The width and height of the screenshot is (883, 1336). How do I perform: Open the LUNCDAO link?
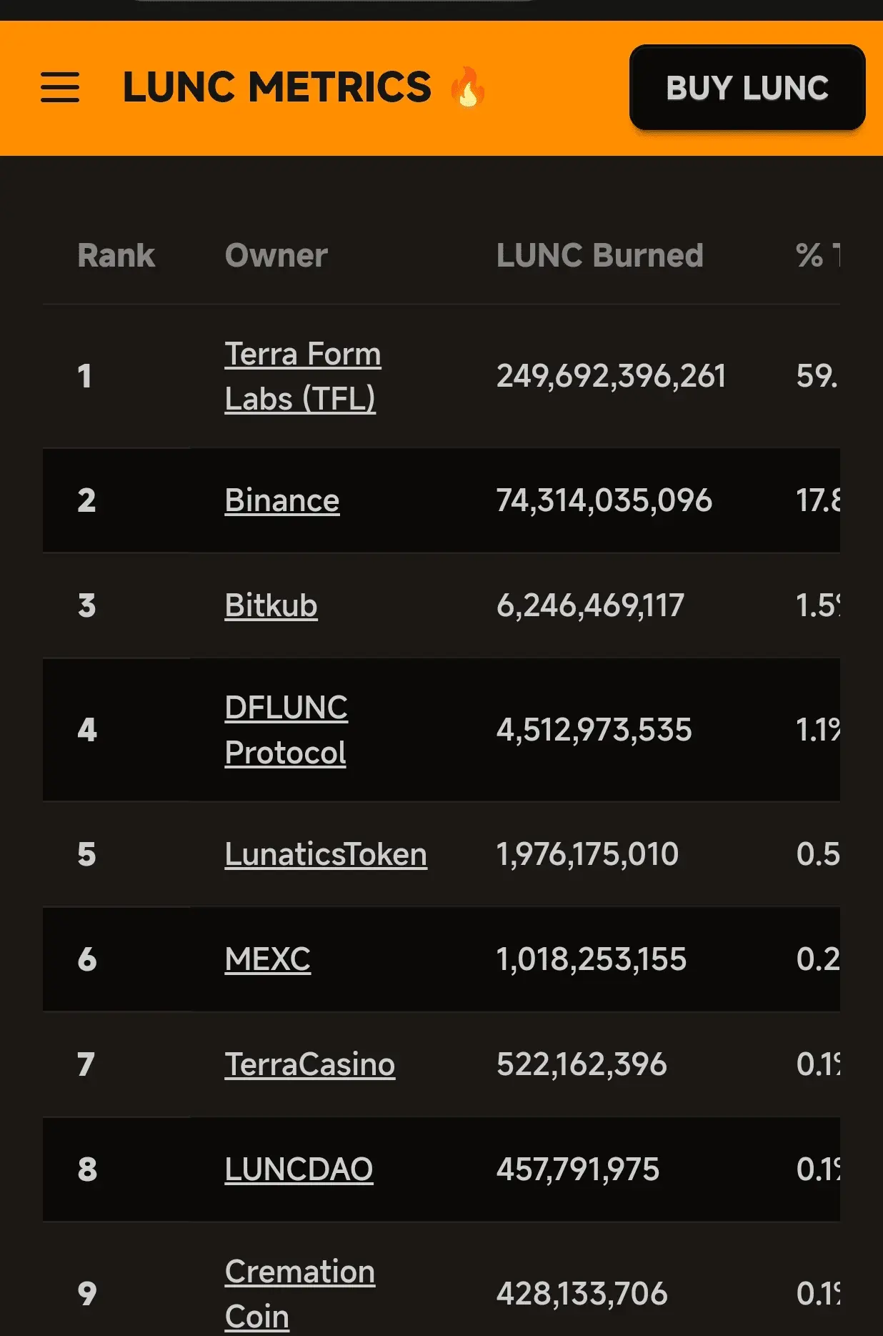pos(299,1169)
